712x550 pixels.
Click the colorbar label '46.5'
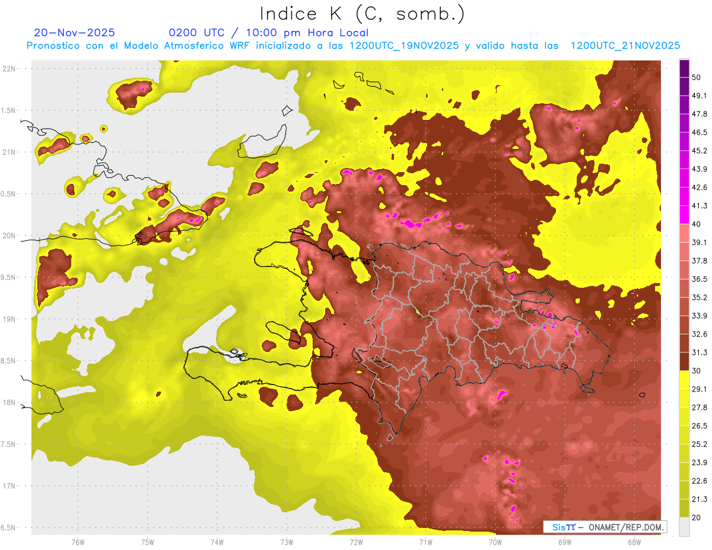tap(700, 132)
